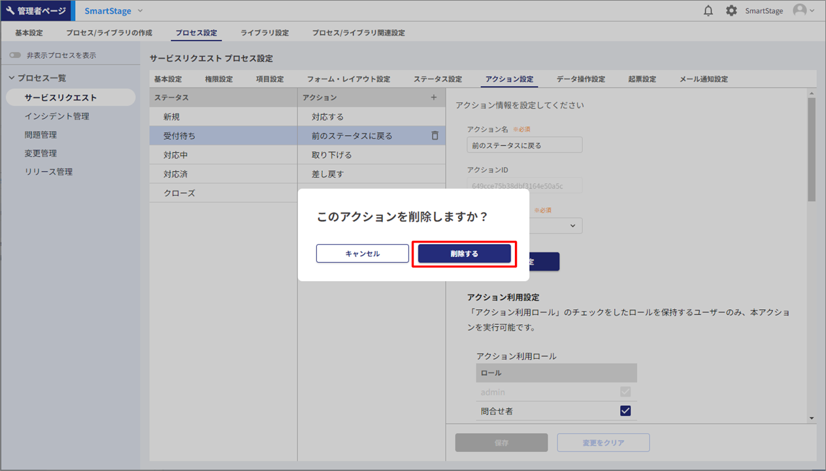Click the notification bell icon
Viewport: 826px width, 471px height.
click(708, 11)
